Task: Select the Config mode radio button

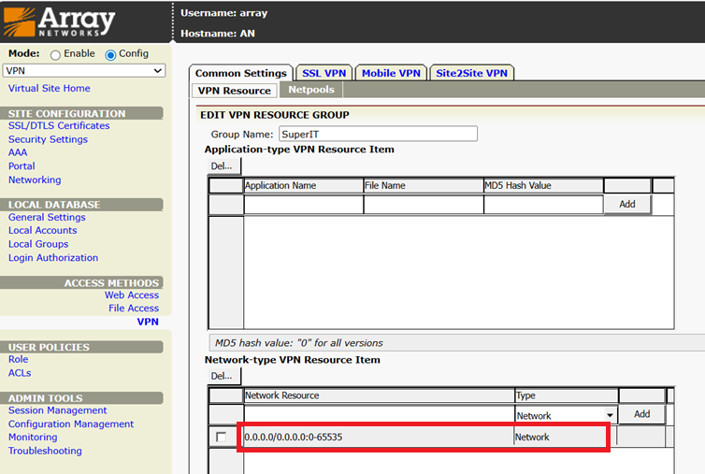Action: (110, 55)
